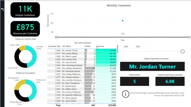The height and width of the screenshot is (107, 191).
Task: Click the row for Mrs. Jennifer Simmons
Action: (82, 80)
